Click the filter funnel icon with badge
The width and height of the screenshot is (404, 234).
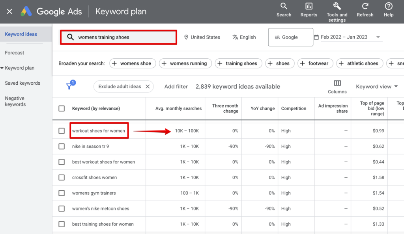pos(71,85)
